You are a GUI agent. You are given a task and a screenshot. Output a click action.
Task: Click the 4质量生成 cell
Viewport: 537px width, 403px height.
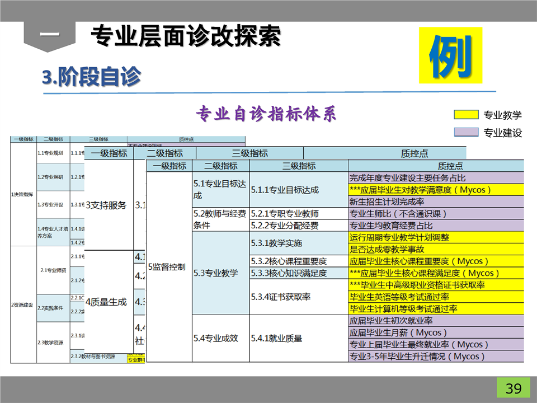click(x=109, y=302)
